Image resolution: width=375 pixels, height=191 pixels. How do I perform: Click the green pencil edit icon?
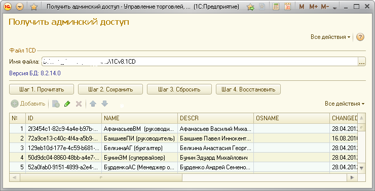67,104
